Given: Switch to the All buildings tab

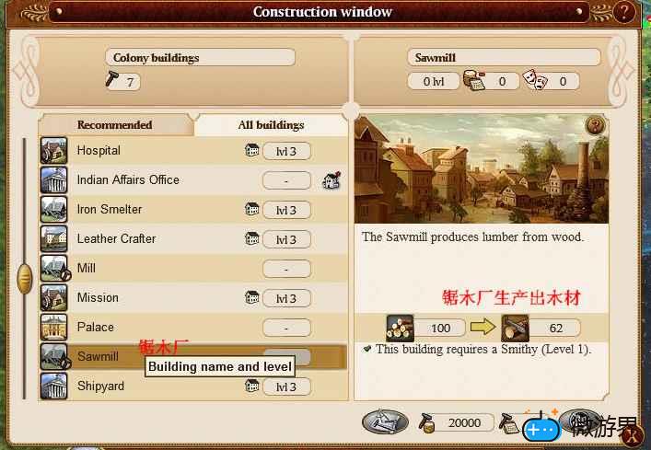Looking at the screenshot, I should click(271, 125).
